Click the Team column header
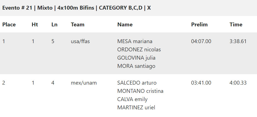The height and width of the screenshot is (117, 257). (77, 24)
